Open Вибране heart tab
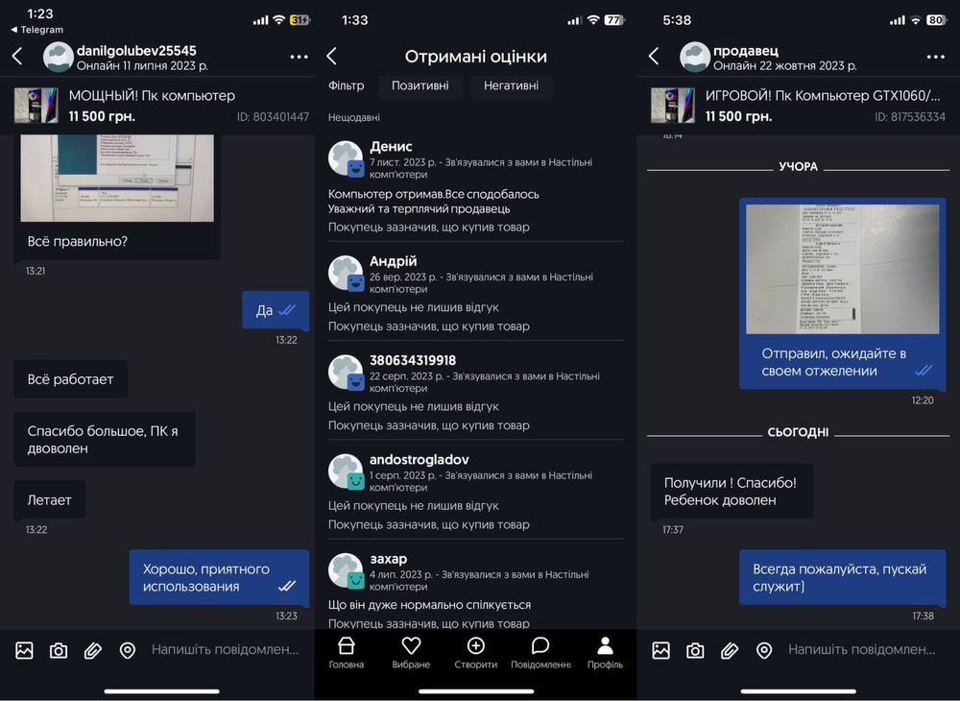Screen dimensions: 960x701 (x=411, y=652)
